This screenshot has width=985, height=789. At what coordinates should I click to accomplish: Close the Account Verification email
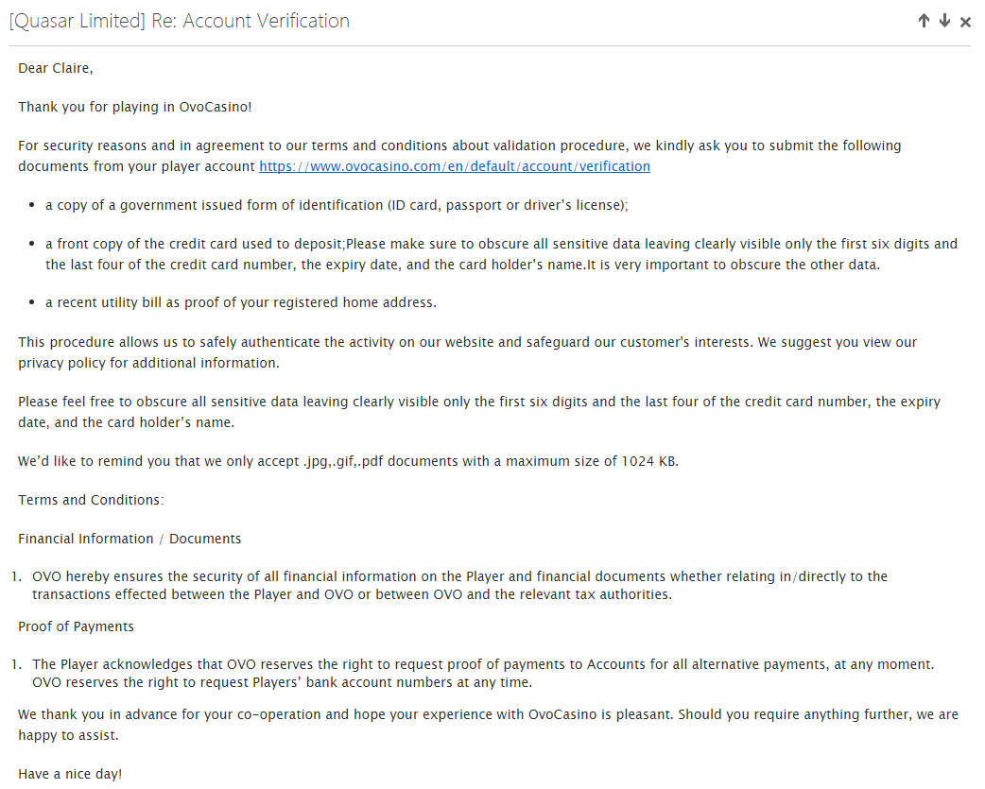(965, 22)
